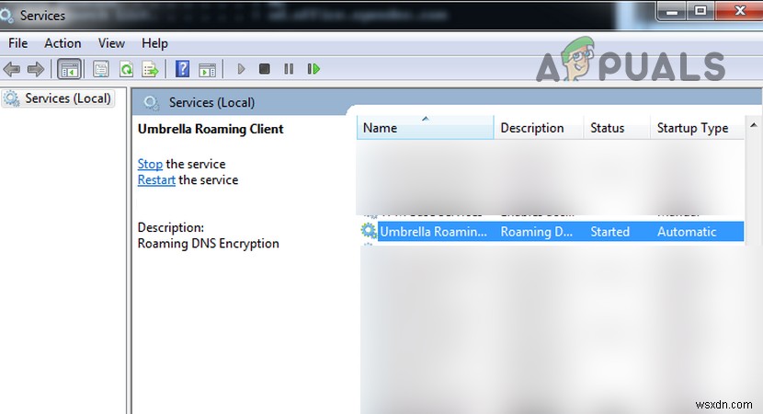Image resolution: width=763 pixels, height=414 pixels.
Task: Open the Action menu
Action: pyautogui.click(x=63, y=43)
